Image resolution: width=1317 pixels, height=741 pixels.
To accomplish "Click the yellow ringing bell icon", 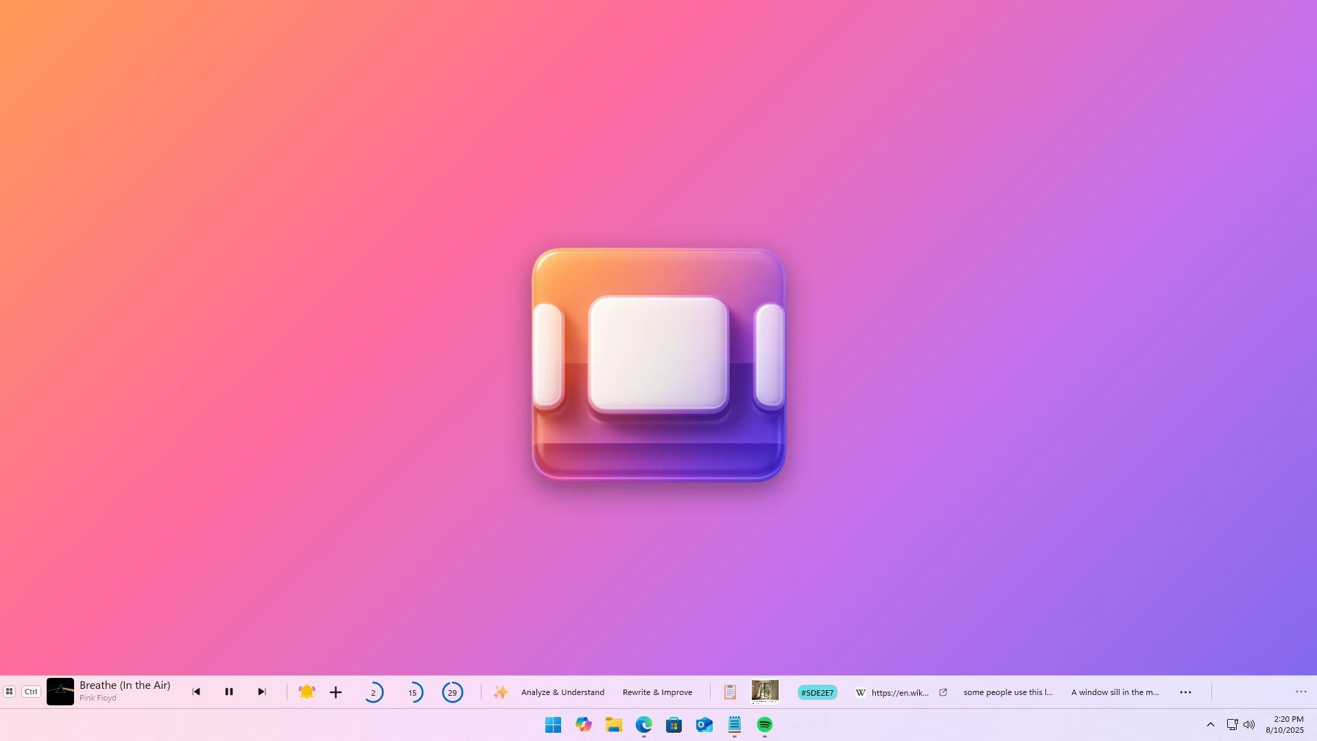I will click(x=307, y=692).
